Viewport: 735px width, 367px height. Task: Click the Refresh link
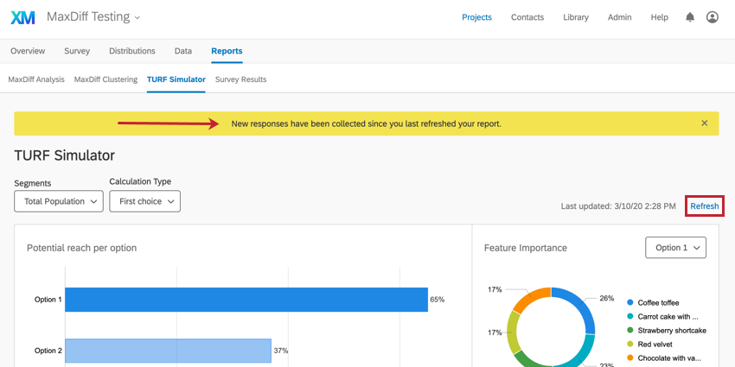click(704, 206)
